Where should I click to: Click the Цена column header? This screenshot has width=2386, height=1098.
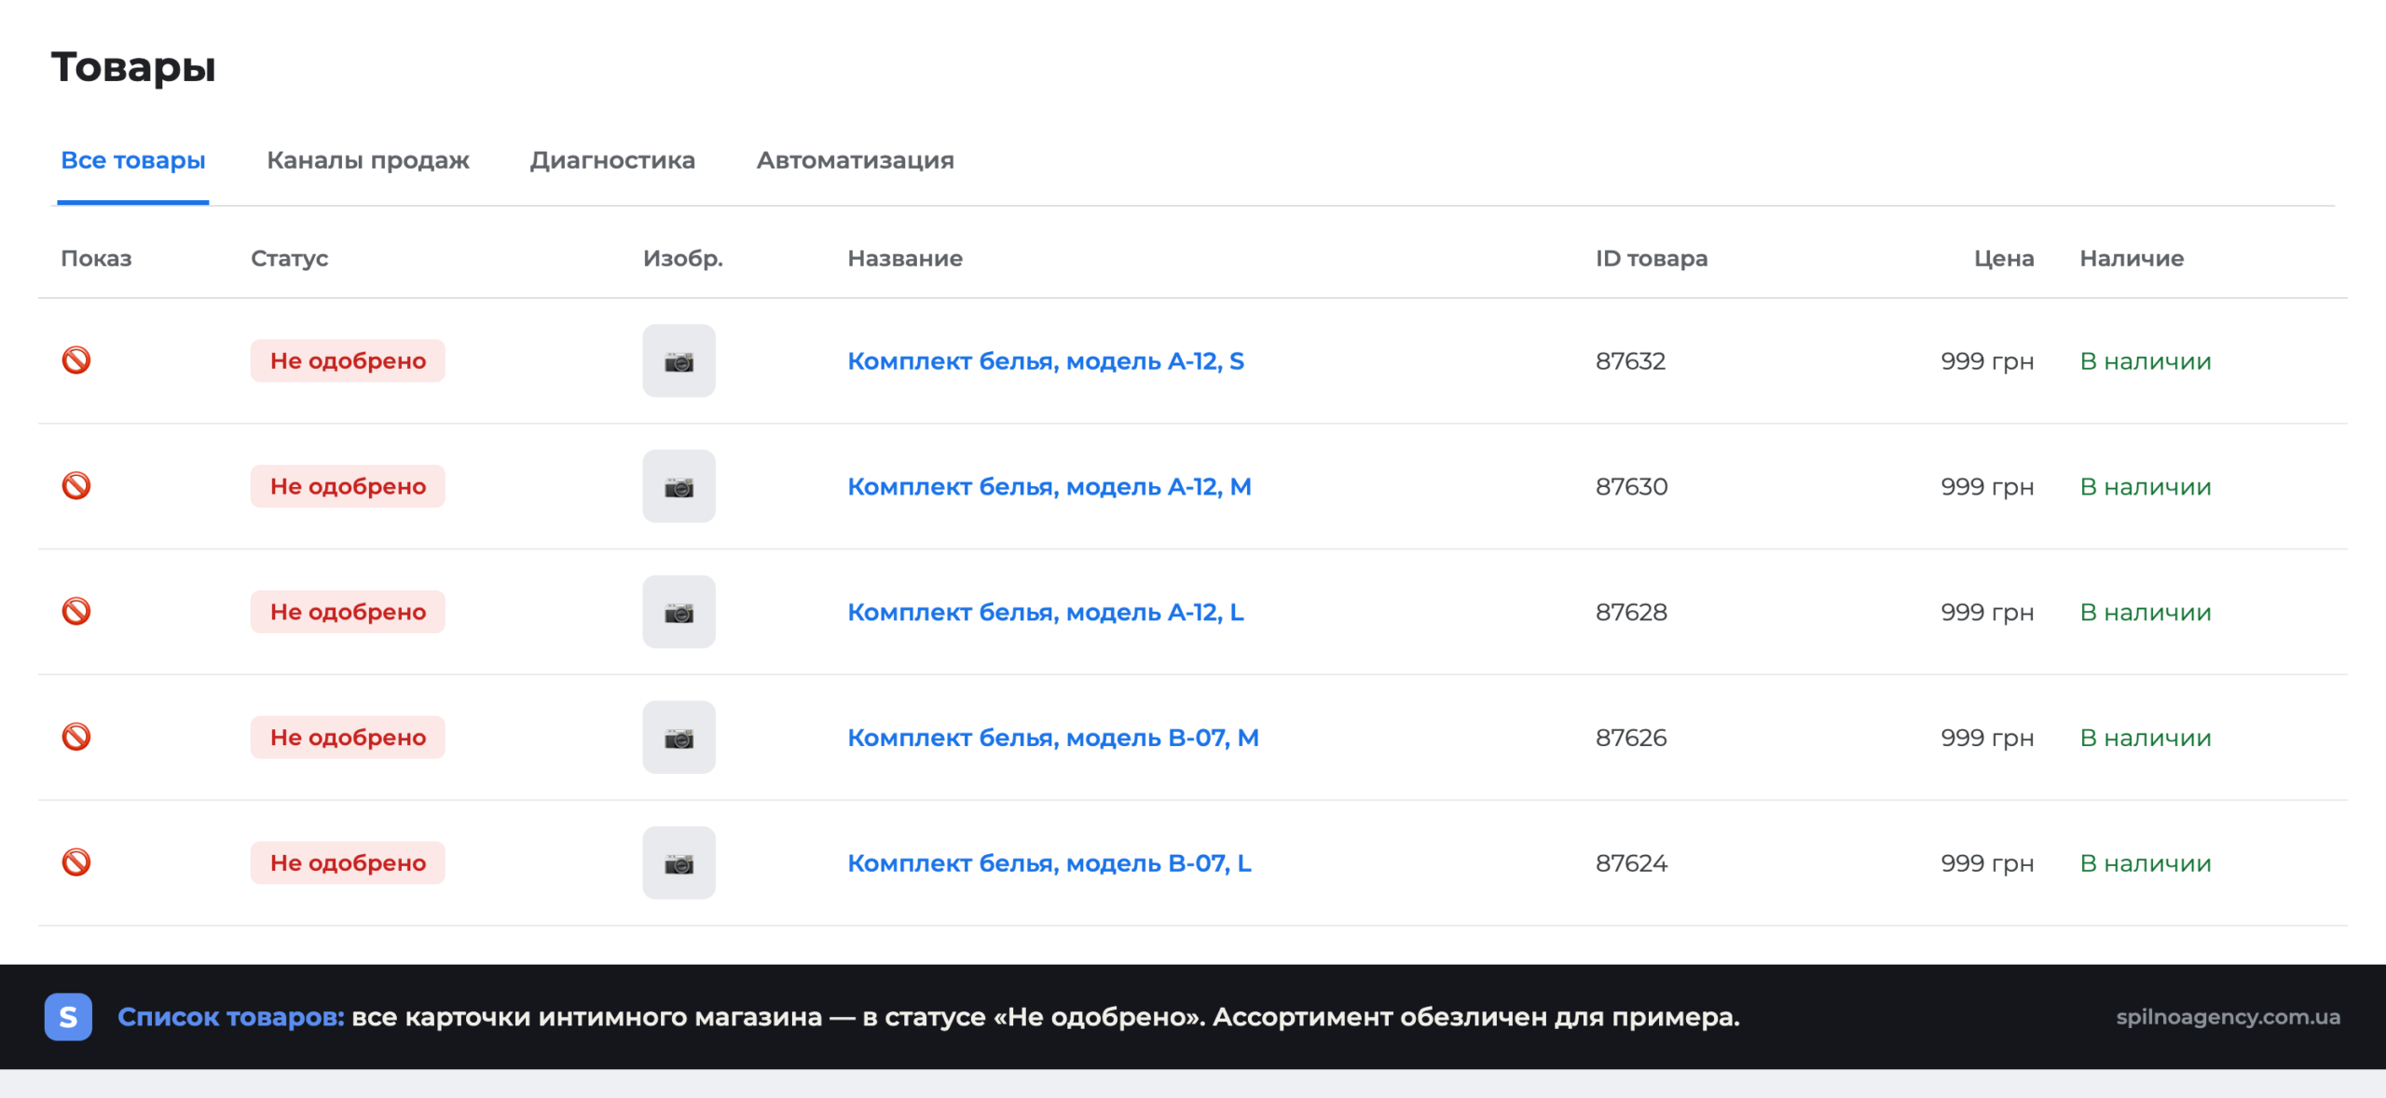(x=2004, y=258)
